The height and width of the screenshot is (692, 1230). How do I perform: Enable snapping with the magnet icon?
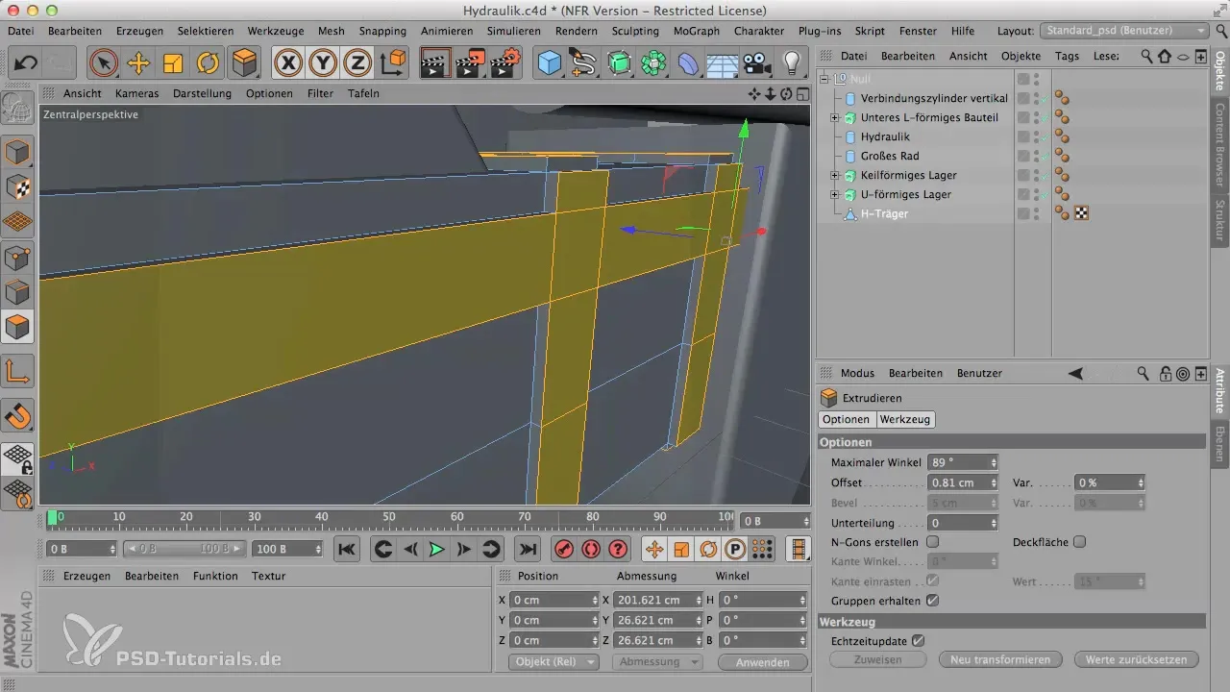pyautogui.click(x=18, y=417)
